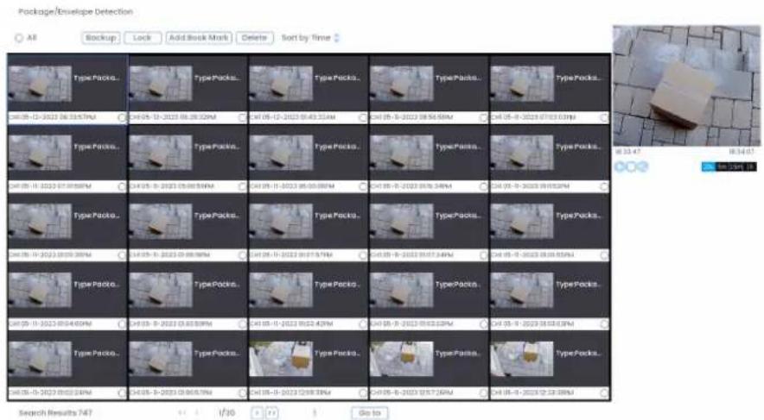Open bottom-row fourth-column yellow package thumbnail
764x420 pixels.
402,359
